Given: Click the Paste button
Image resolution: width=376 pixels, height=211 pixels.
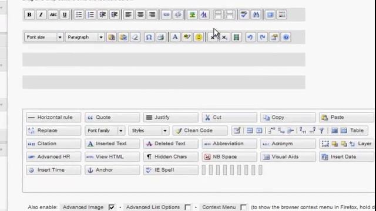Looking at the screenshot, I should (x=347, y=117).
